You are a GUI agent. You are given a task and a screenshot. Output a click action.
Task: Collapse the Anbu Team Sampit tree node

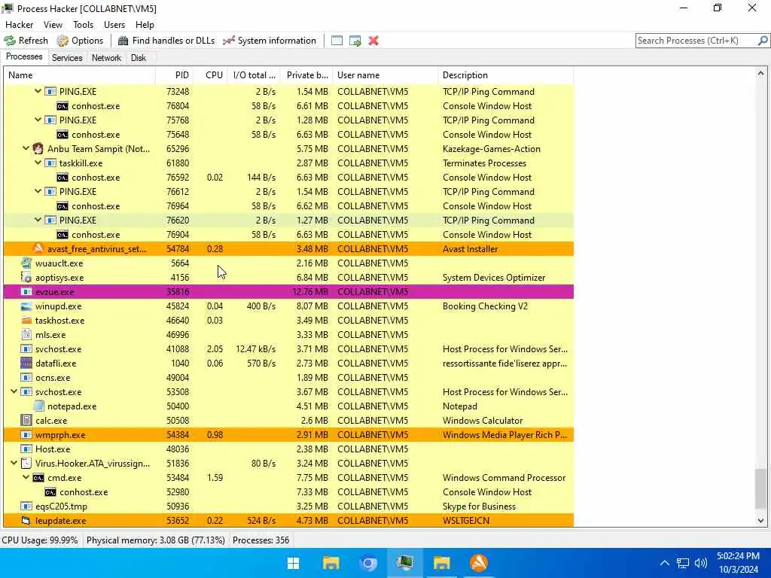(26, 148)
